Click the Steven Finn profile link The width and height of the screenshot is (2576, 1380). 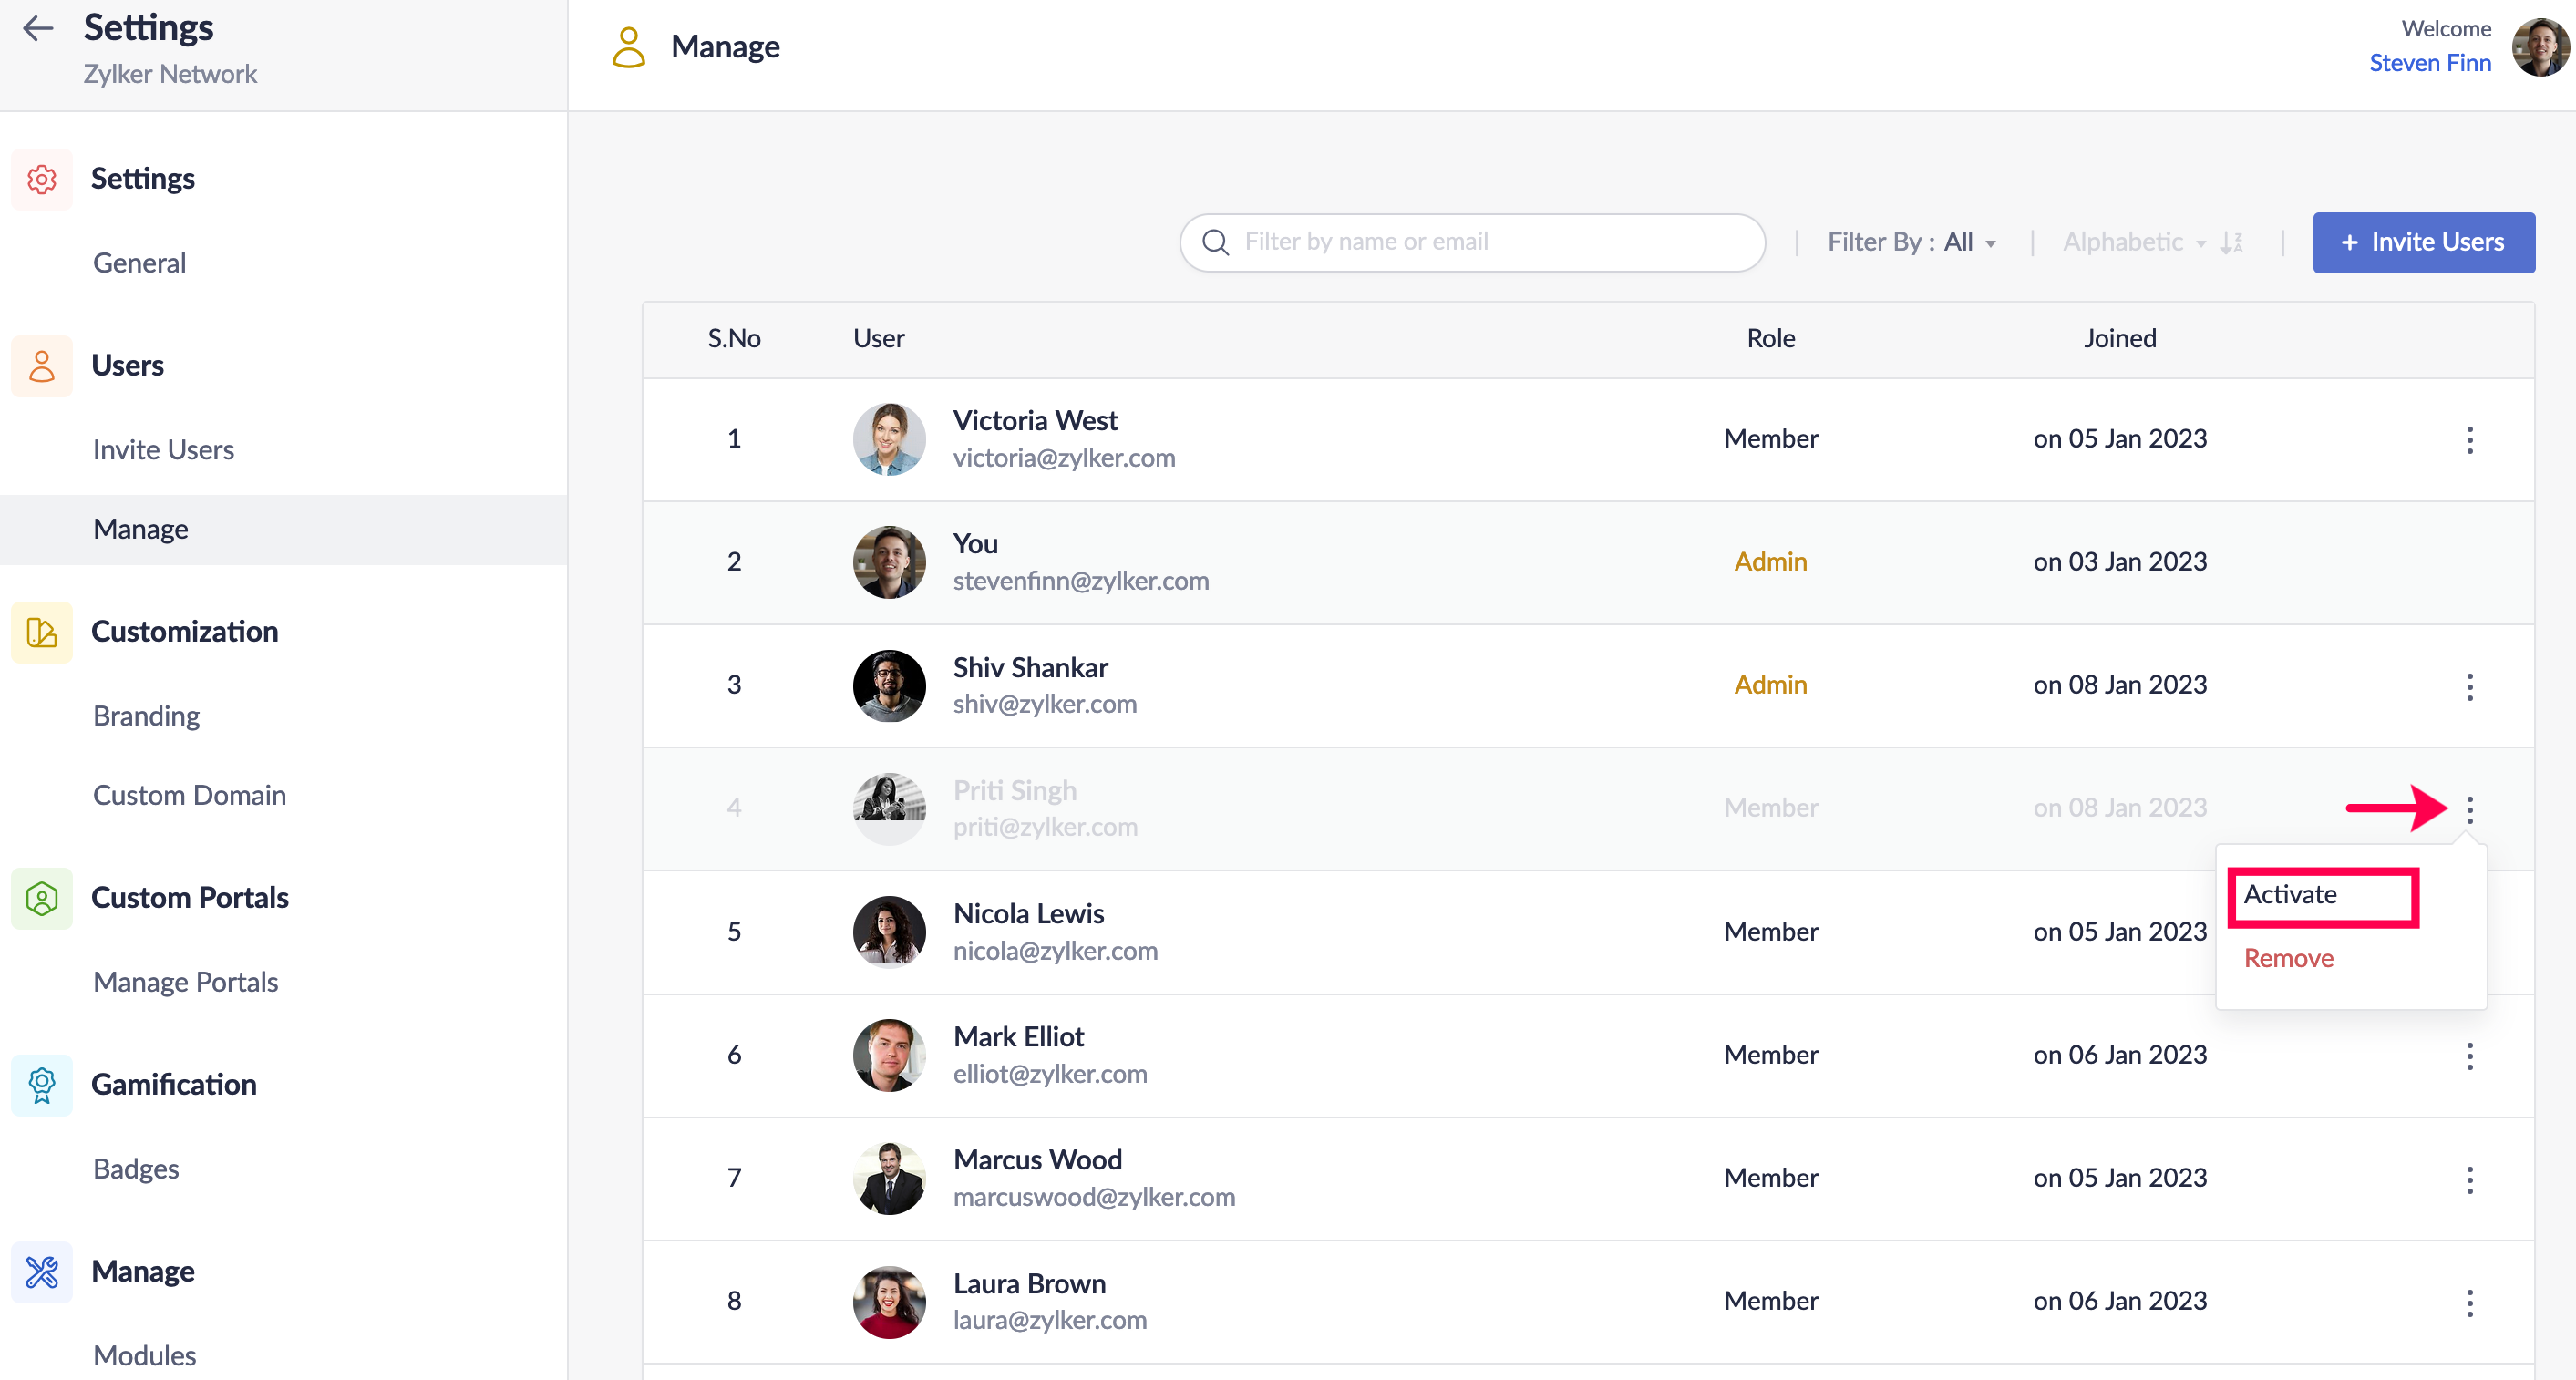tap(2429, 64)
